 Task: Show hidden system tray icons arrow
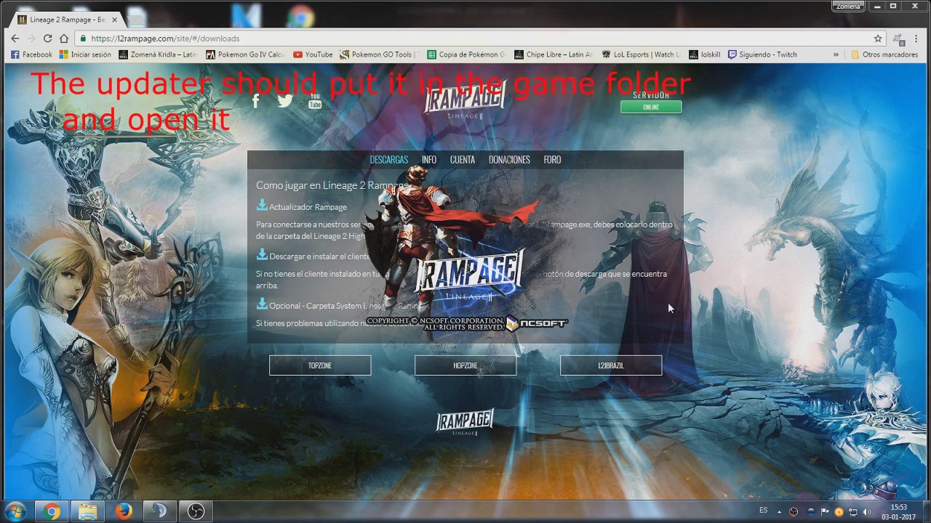coord(780,512)
